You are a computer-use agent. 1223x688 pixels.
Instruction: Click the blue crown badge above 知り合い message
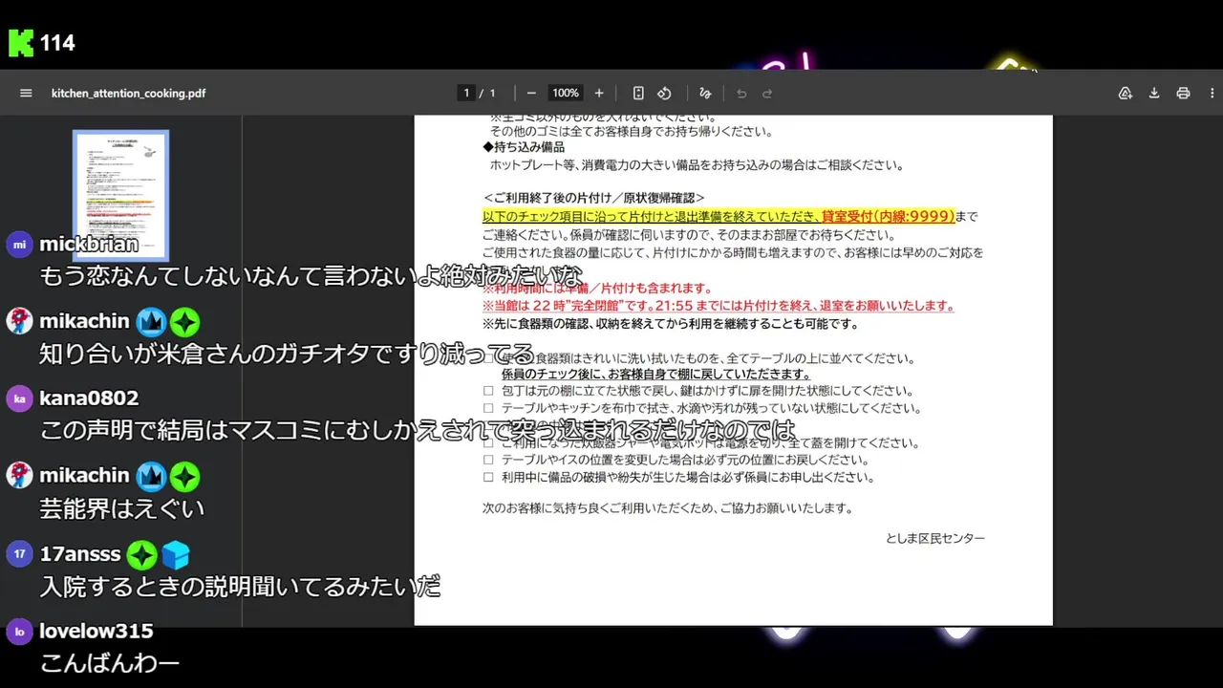click(151, 322)
